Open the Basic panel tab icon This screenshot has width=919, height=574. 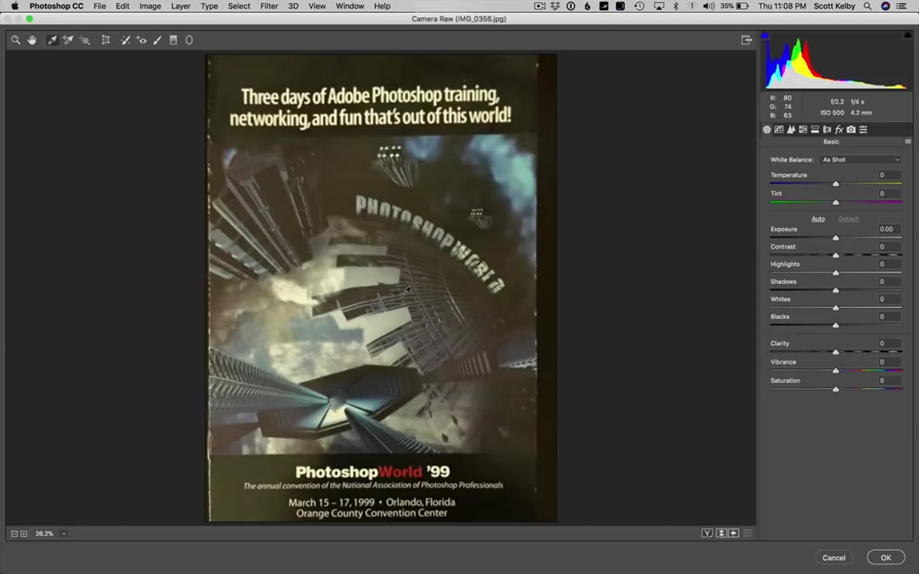(767, 129)
